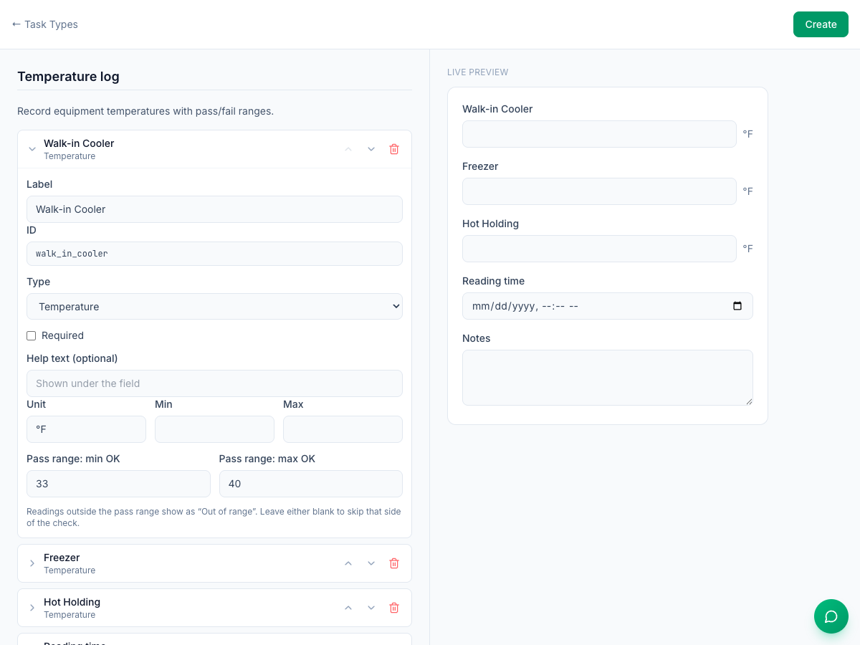The width and height of the screenshot is (860, 645).
Task: Select the Temperature log heading
Action: [x=68, y=77]
